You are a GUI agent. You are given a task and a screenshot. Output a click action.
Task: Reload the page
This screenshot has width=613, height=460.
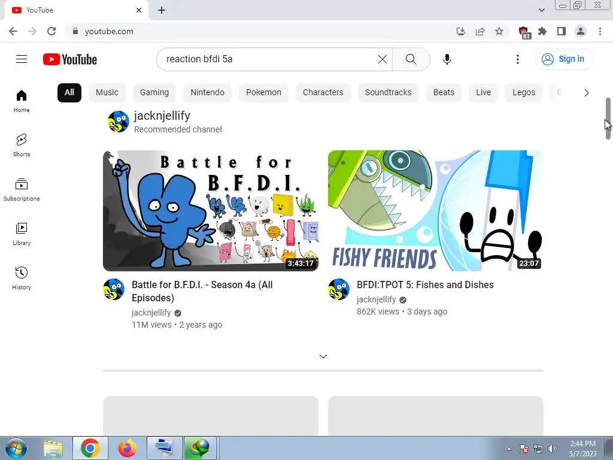[x=51, y=31]
